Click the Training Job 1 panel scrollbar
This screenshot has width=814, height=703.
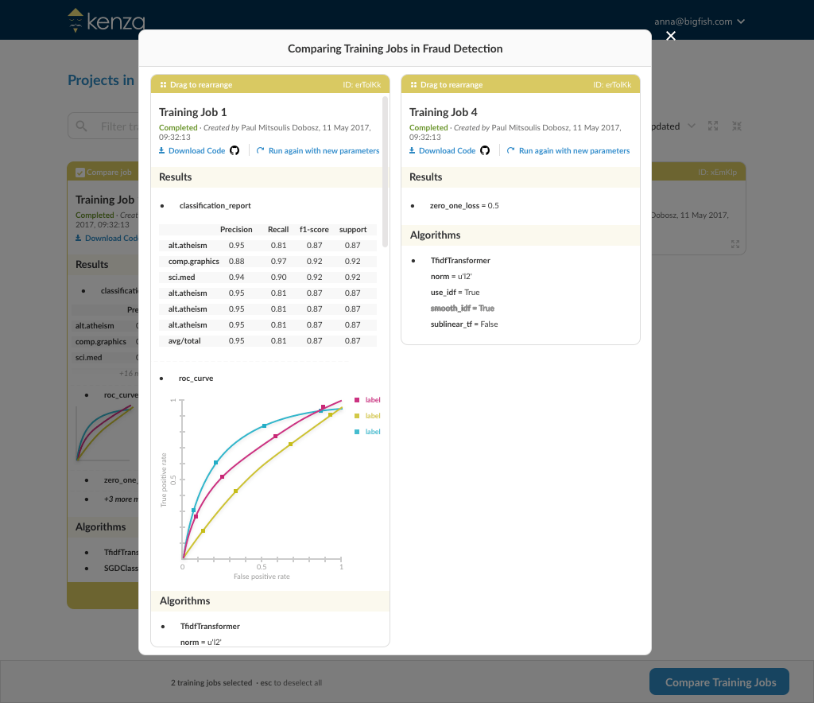(385, 171)
